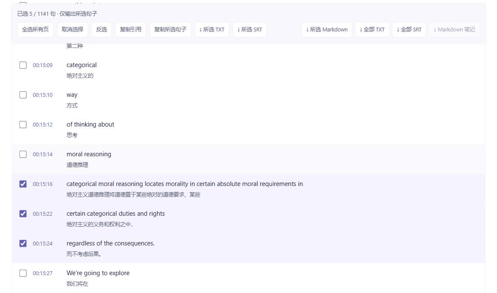497x293 pixels.
Task: Click the sentence text 'way'
Action: point(72,95)
